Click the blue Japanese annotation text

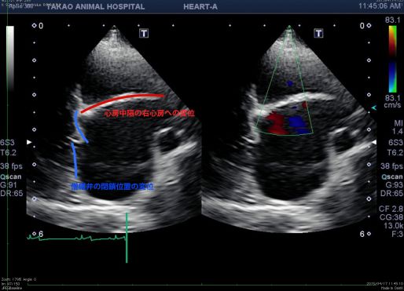click(x=112, y=187)
